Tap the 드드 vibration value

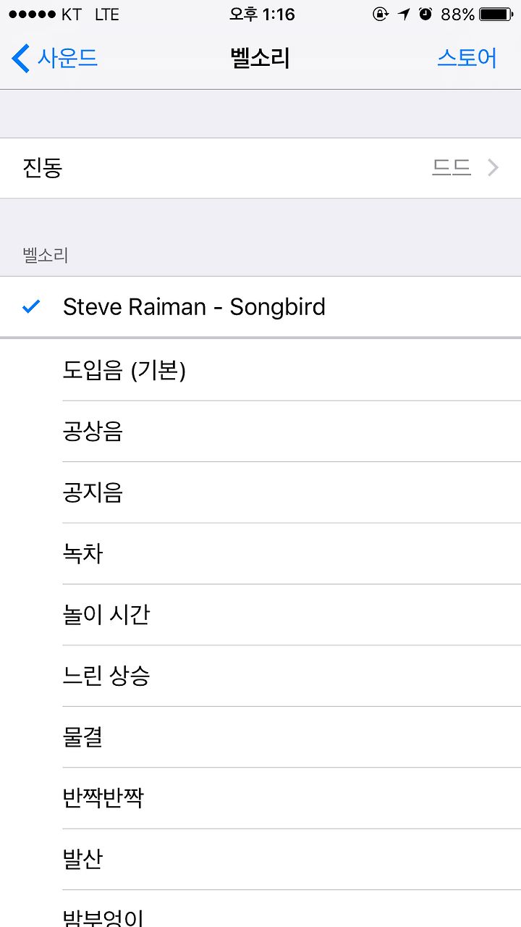[452, 168]
